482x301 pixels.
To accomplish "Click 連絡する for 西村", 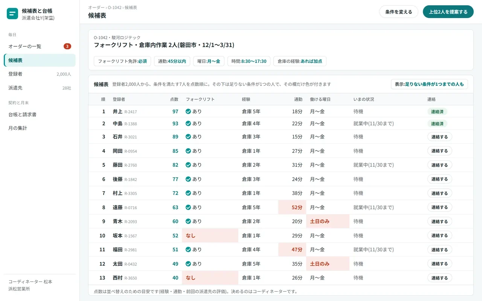I will 439,278.
